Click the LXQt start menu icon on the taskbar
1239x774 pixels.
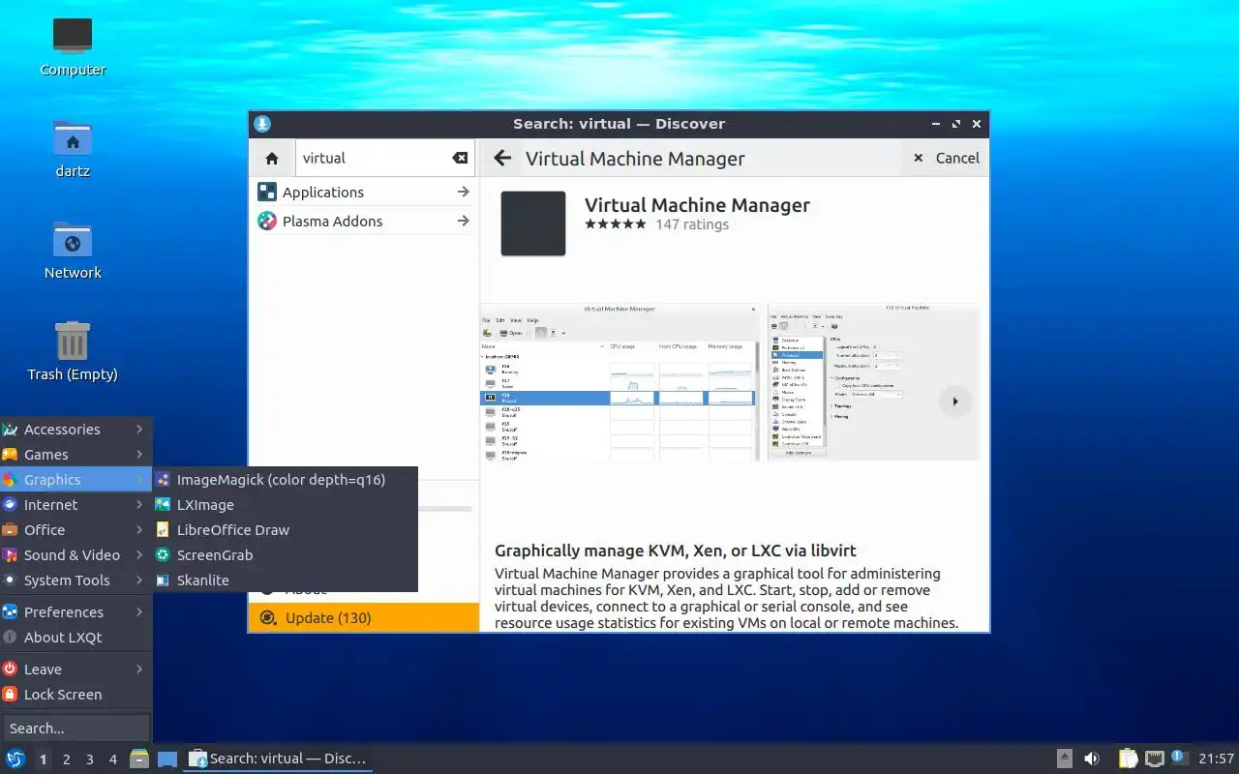point(15,759)
